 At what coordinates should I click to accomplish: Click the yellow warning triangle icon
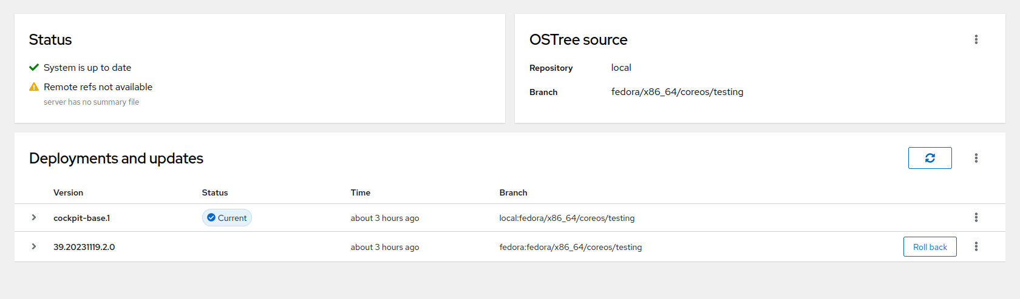[34, 87]
